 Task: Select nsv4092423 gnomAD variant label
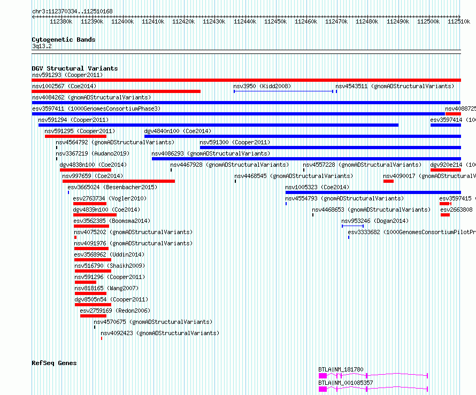[160, 333]
